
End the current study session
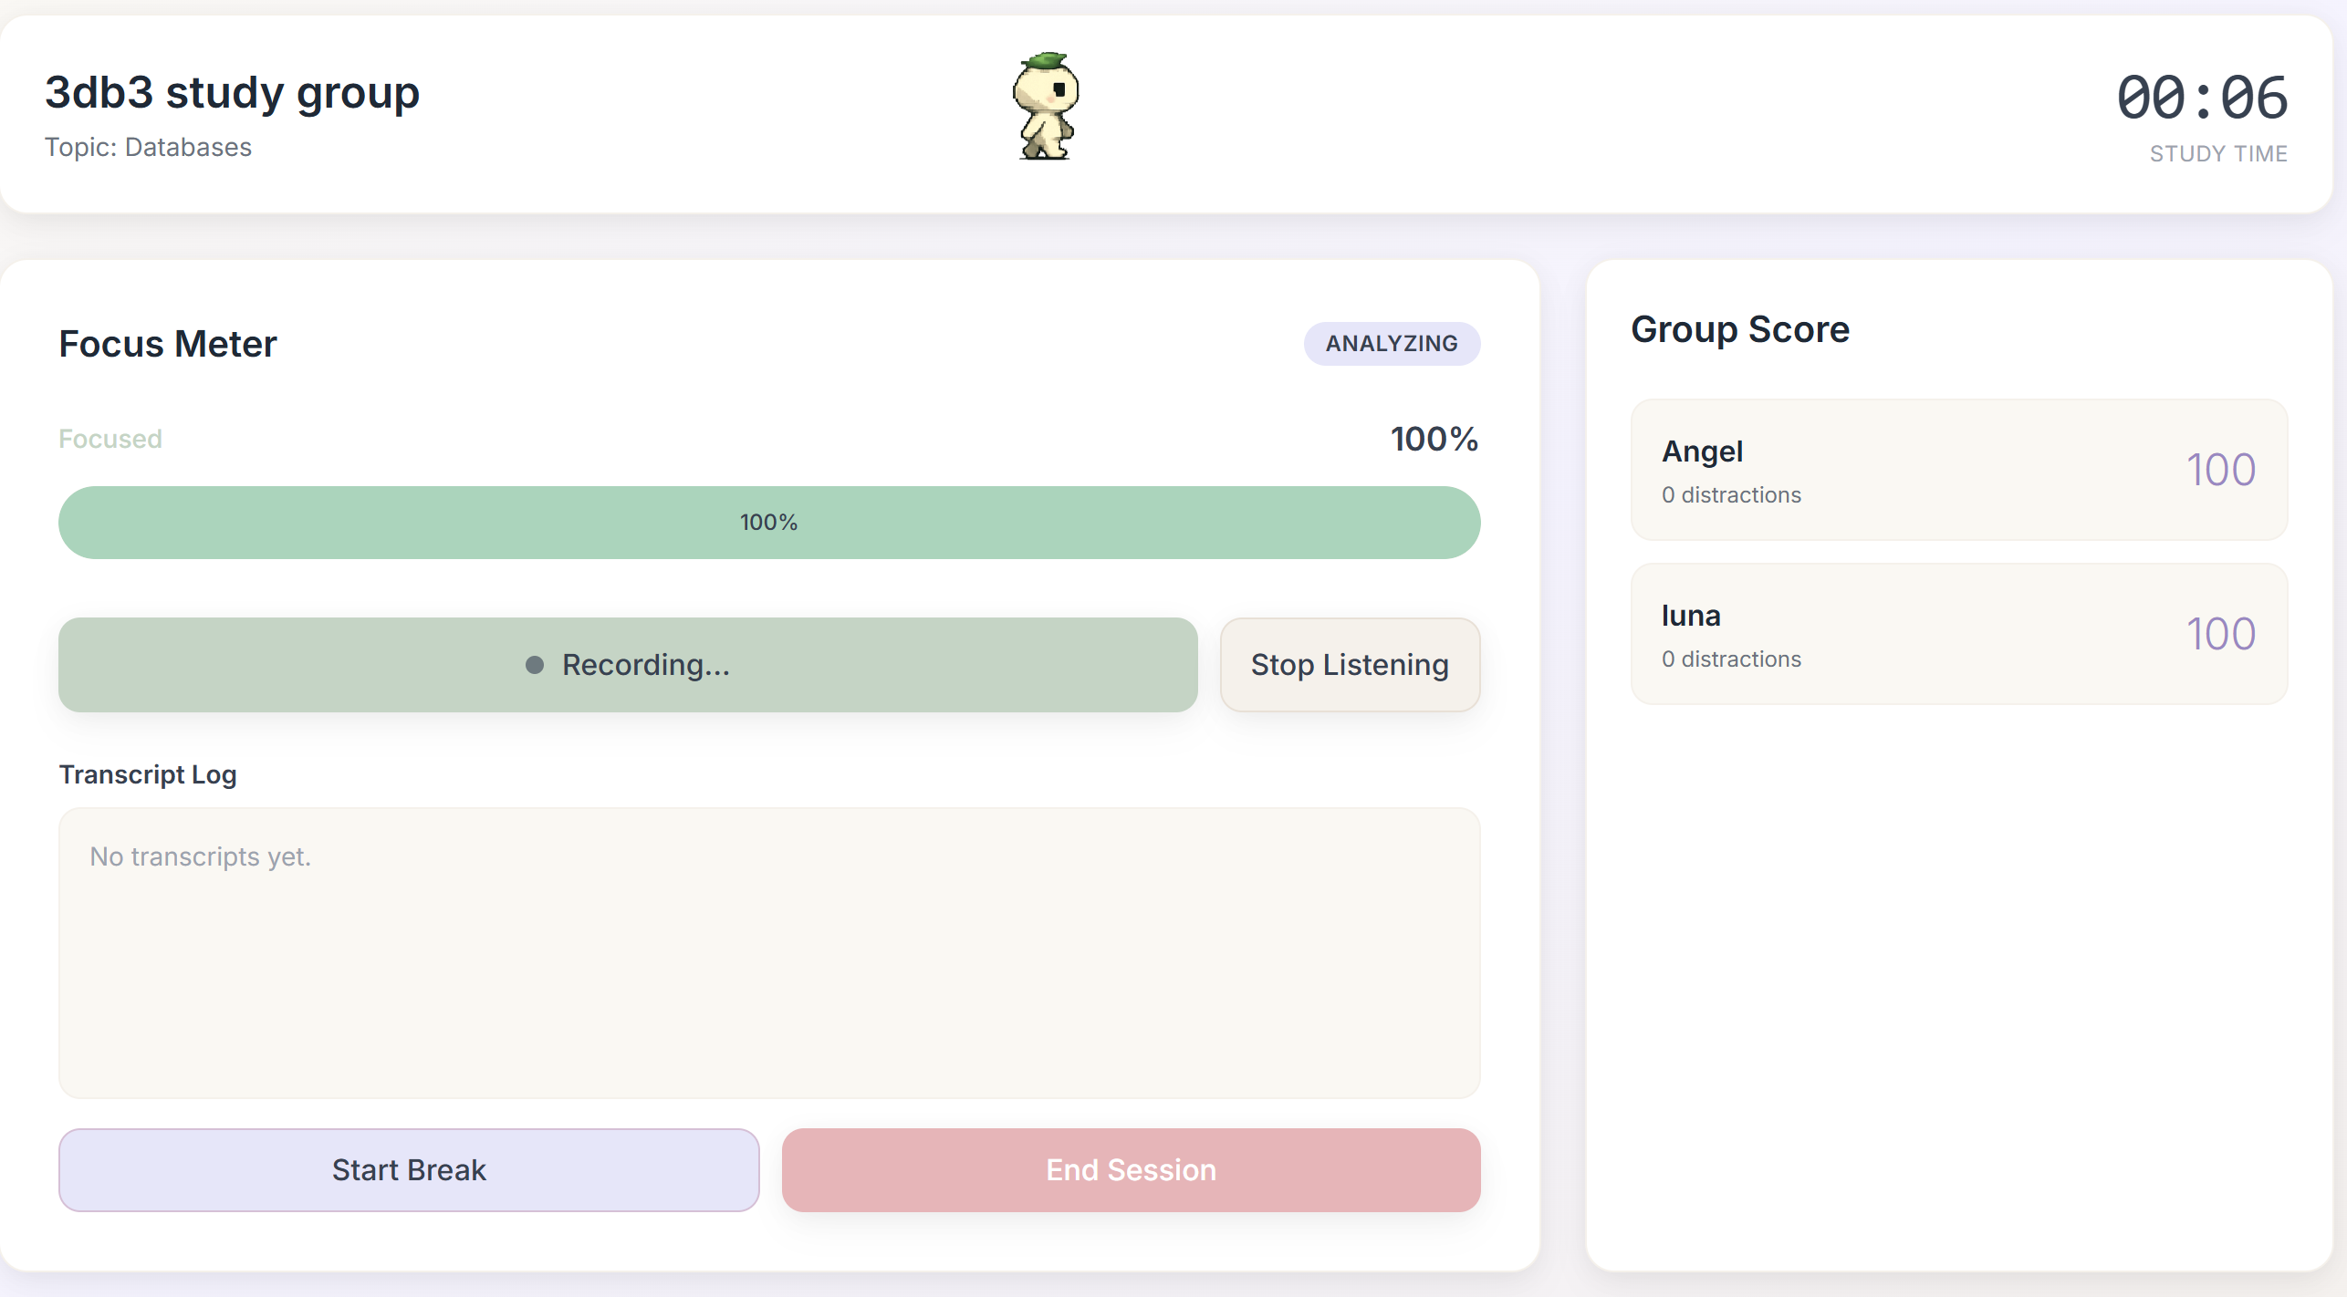coord(1131,1169)
